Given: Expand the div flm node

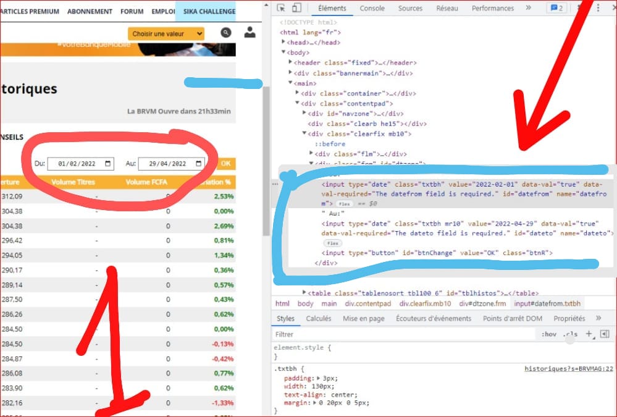Looking at the screenshot, I should (x=311, y=153).
